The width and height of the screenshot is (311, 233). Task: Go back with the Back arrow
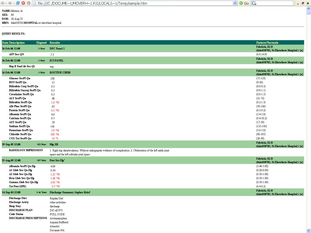click(2, 3)
